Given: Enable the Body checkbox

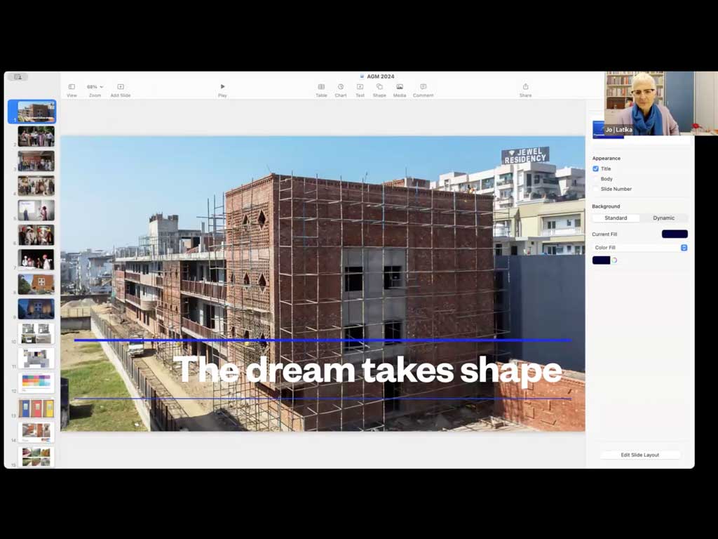Looking at the screenshot, I should tap(596, 179).
